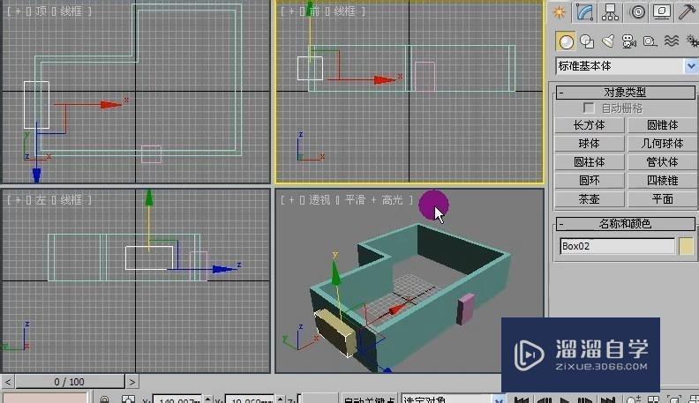Open the Utilities hammer panel tab
This screenshot has height=403, width=699.
(x=688, y=12)
